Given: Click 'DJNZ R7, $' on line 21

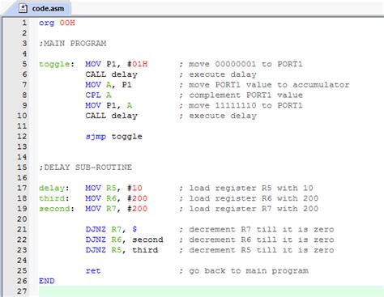Looking at the screenshot, I should click(x=111, y=230).
